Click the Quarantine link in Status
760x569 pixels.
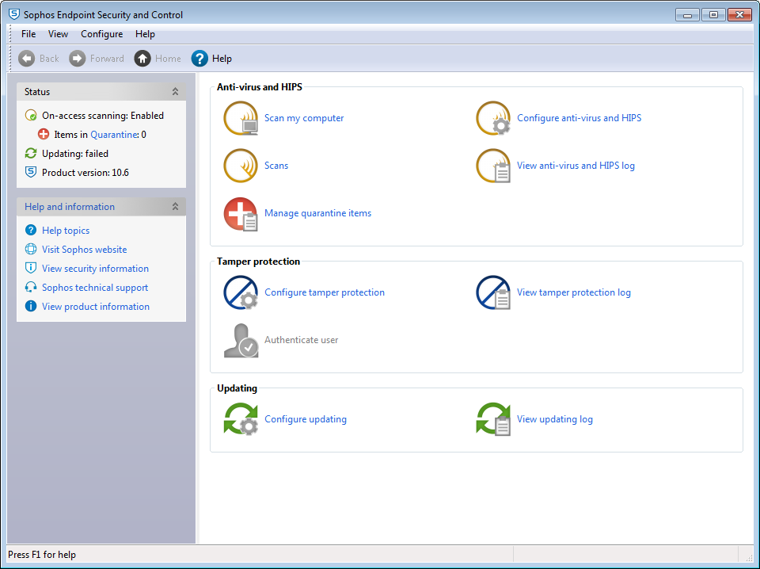(x=114, y=135)
